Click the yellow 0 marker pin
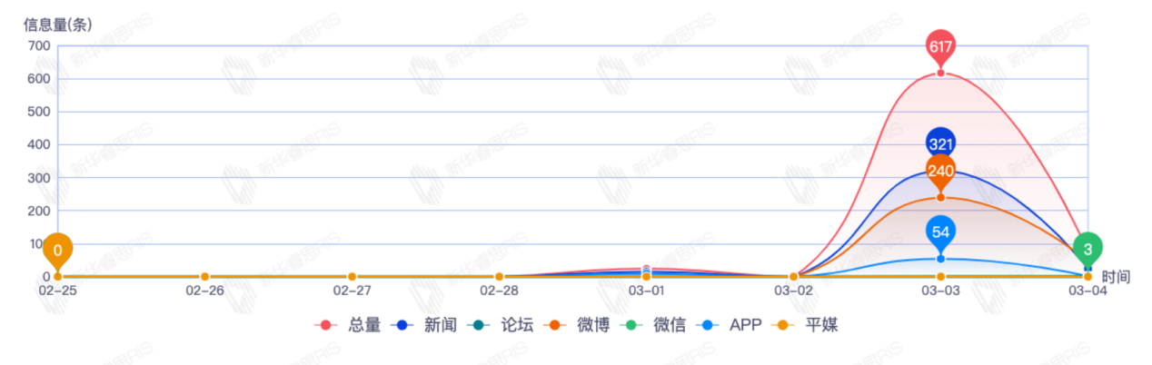This screenshot has height=365, width=1152. pos(57,251)
